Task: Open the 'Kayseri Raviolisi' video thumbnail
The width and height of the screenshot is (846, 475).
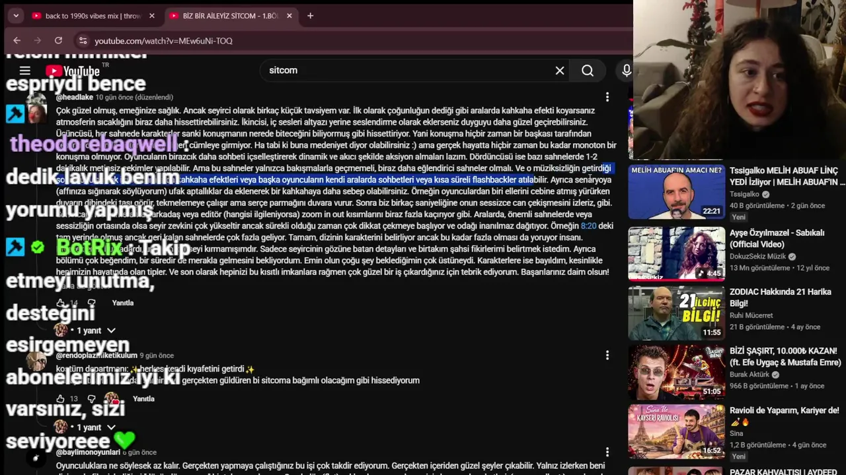Action: point(676,431)
